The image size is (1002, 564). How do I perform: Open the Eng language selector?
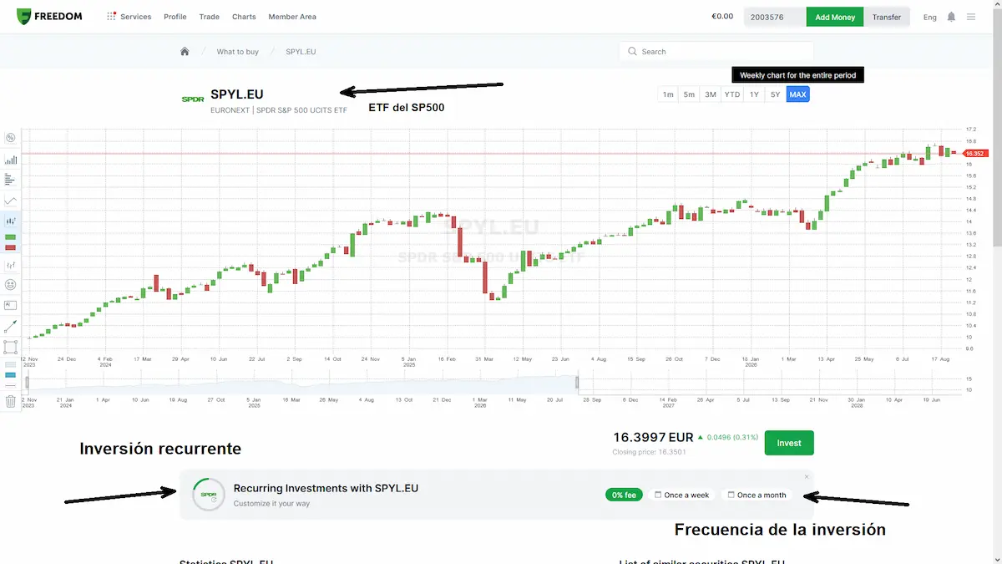(929, 17)
